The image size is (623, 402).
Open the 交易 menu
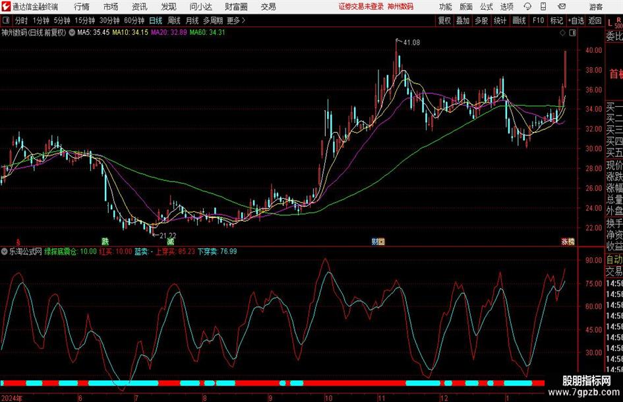click(268, 7)
